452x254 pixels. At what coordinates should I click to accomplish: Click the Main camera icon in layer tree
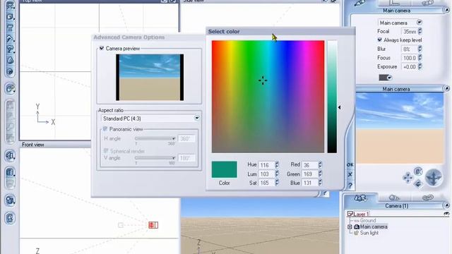pyautogui.click(x=356, y=226)
